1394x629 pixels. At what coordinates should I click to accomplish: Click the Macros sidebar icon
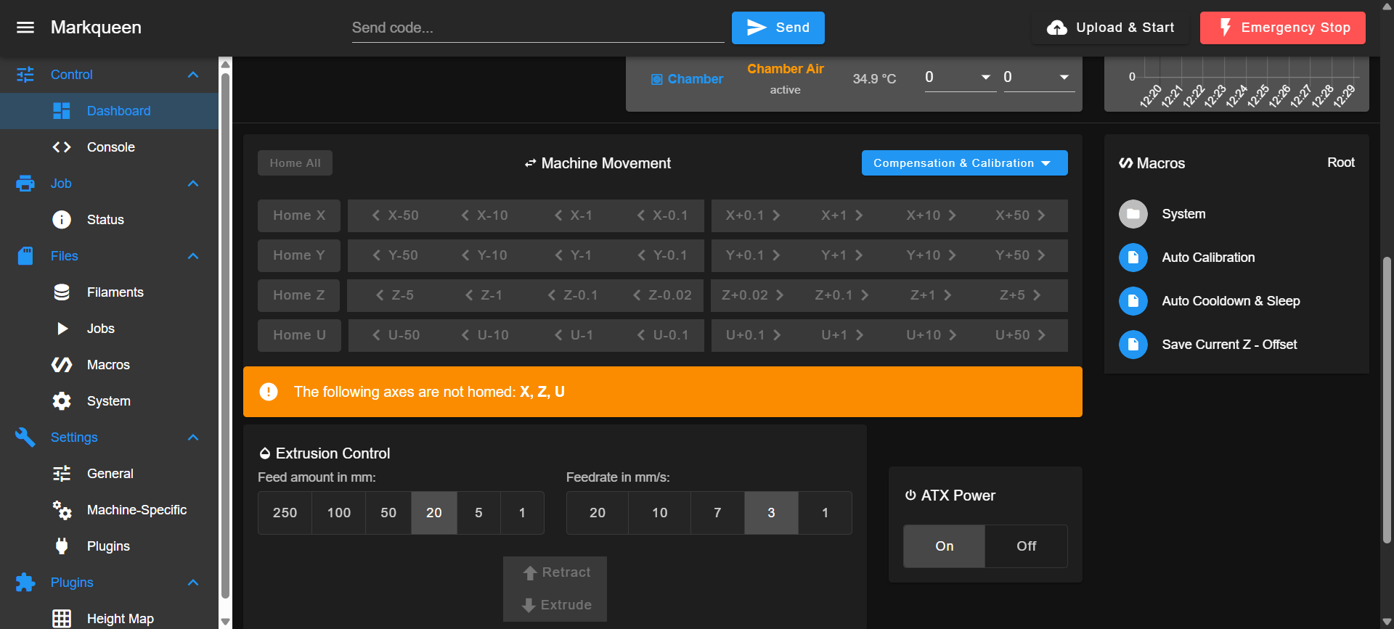tap(62, 365)
